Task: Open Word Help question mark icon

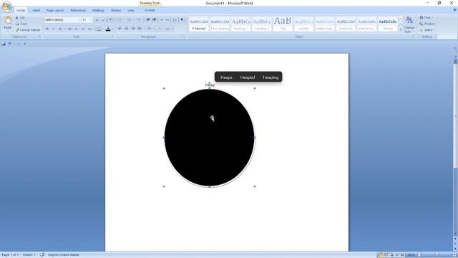Action: point(455,10)
